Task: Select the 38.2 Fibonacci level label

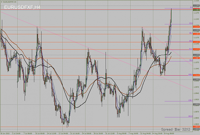Action: click(191, 33)
